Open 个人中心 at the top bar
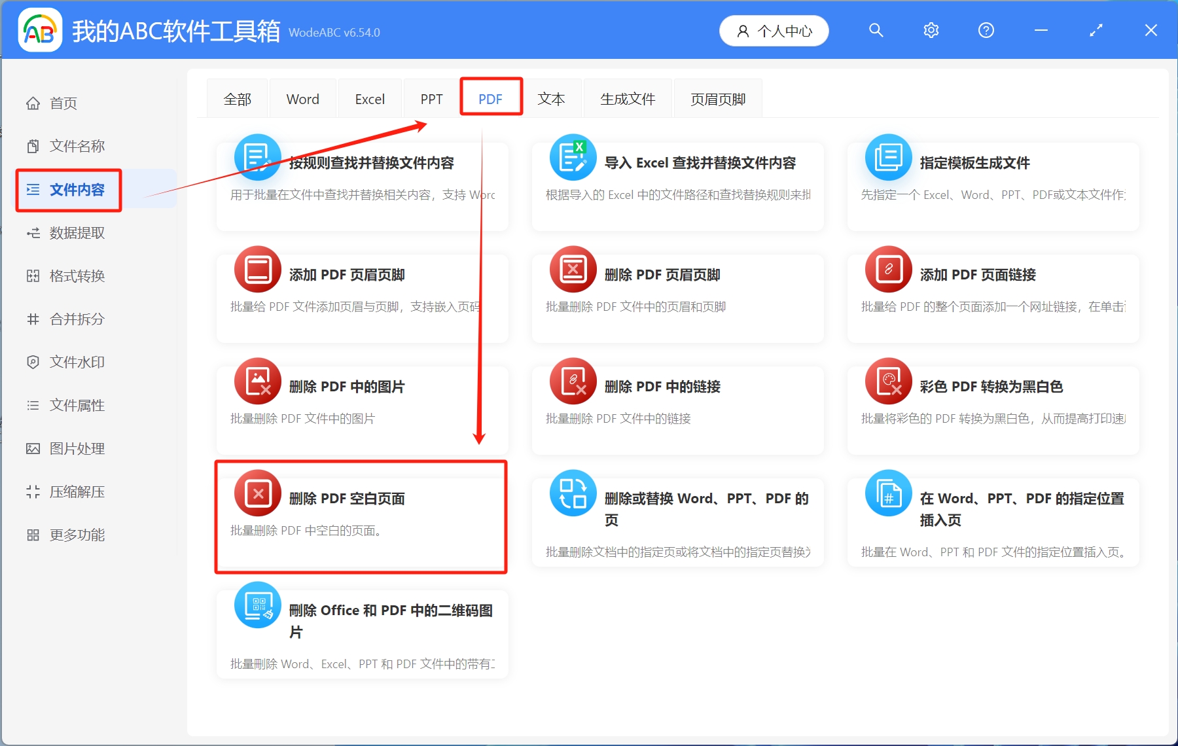The image size is (1178, 746). [774, 30]
